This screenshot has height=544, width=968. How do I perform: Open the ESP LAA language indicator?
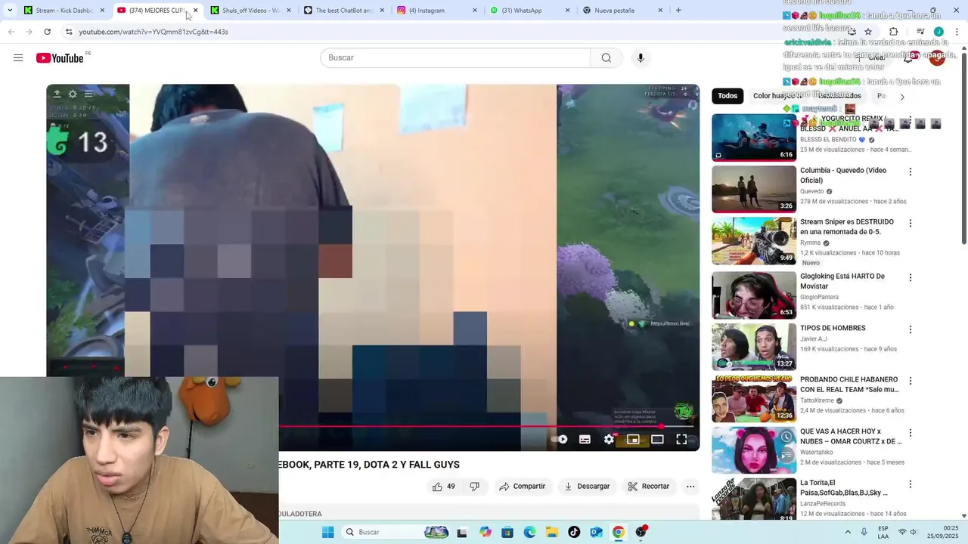click(883, 532)
